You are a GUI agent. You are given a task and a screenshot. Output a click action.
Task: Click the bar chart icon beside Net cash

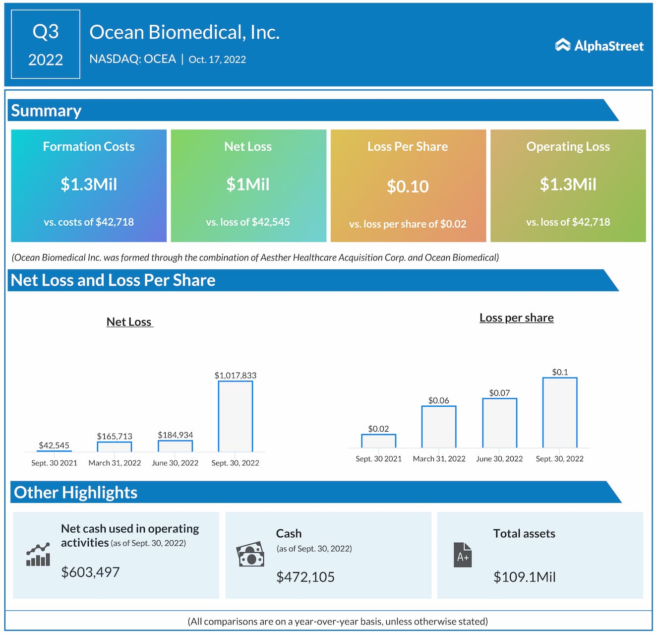click(38, 555)
